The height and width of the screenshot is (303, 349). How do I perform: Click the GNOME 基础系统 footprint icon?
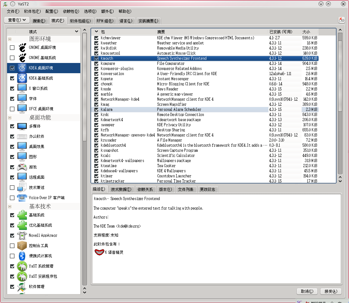click(22, 58)
